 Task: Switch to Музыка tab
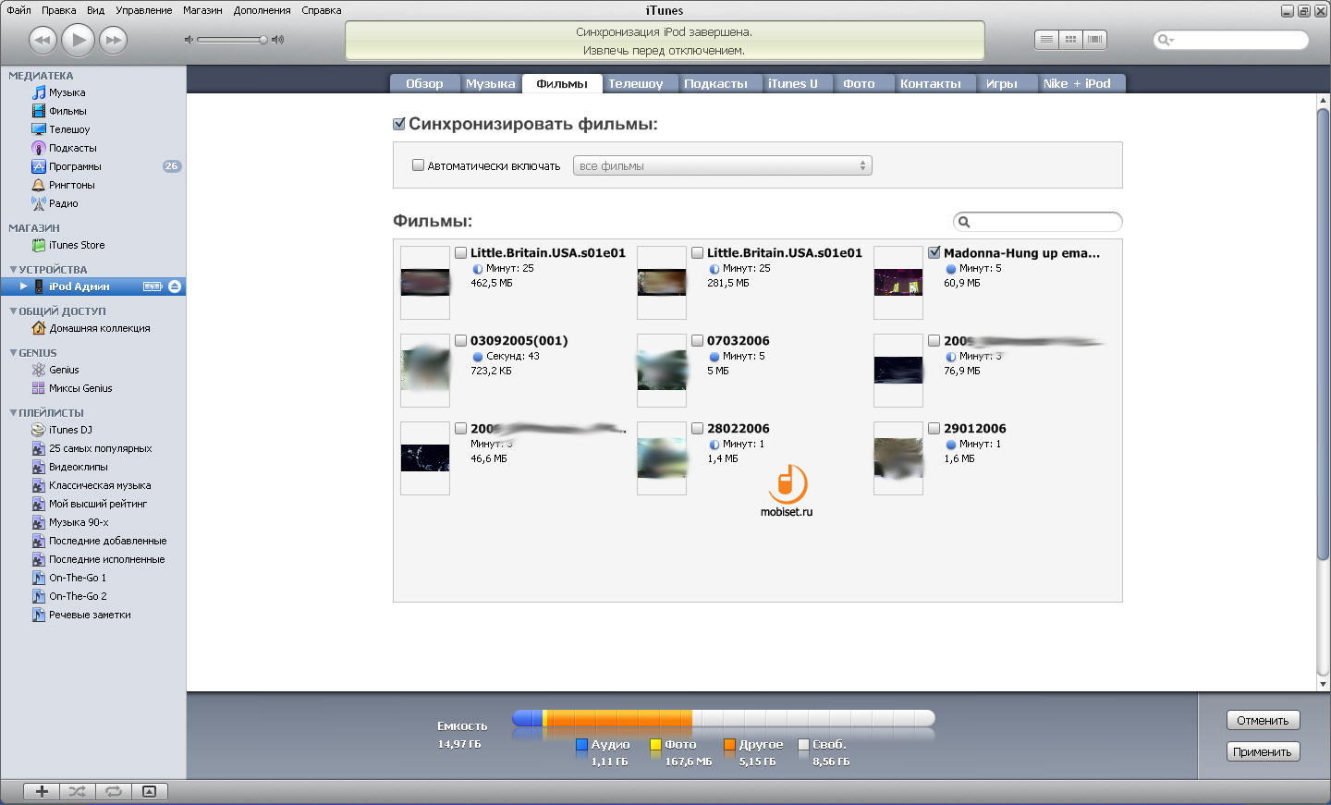point(491,83)
